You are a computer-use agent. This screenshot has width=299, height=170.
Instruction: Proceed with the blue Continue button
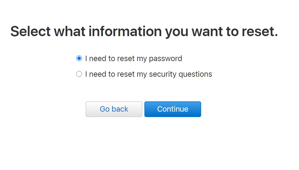pos(173,109)
